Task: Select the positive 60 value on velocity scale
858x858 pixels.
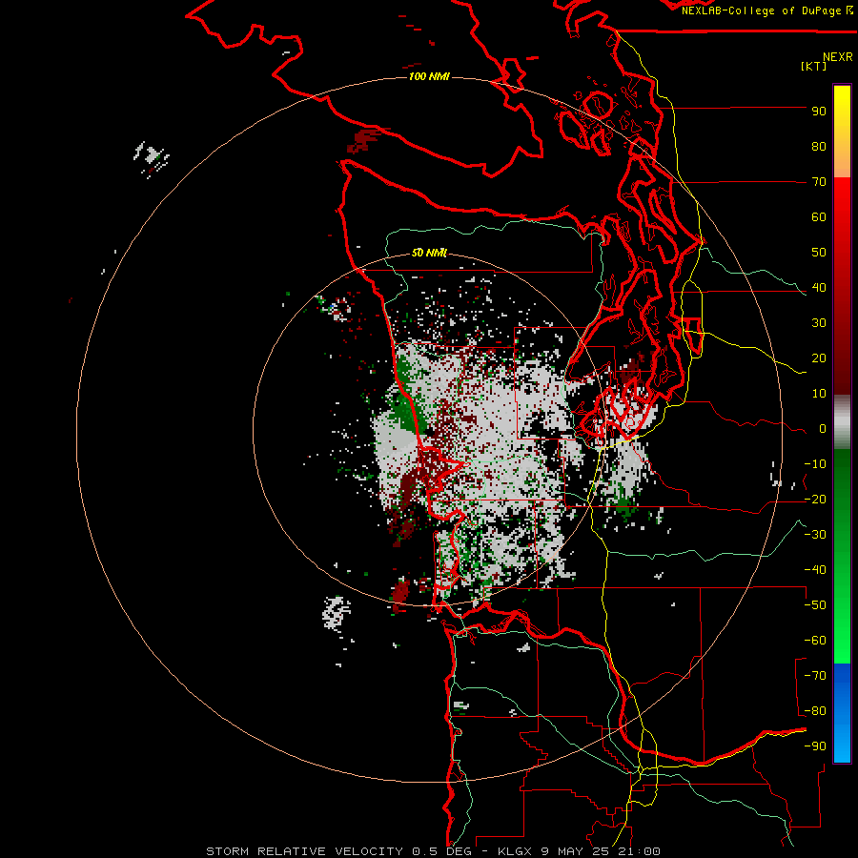Action: (x=819, y=217)
